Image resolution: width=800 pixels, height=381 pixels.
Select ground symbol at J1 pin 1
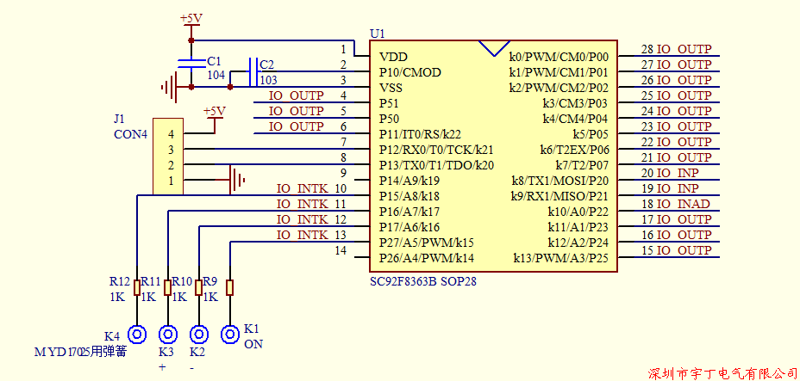point(237,181)
